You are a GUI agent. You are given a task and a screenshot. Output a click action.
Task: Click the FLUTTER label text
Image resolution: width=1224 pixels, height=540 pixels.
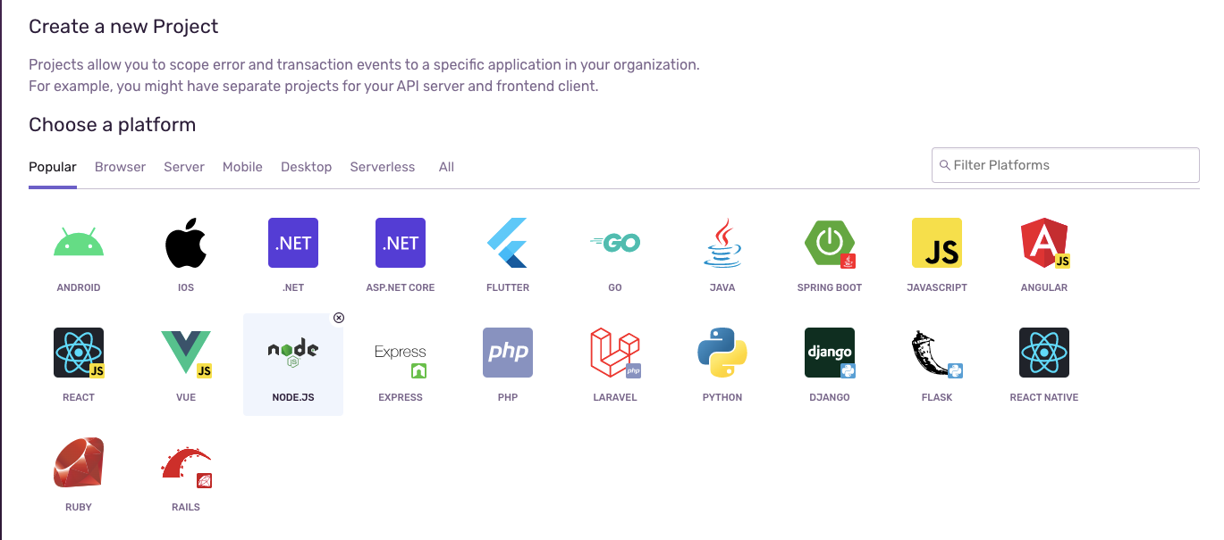pyautogui.click(x=508, y=287)
